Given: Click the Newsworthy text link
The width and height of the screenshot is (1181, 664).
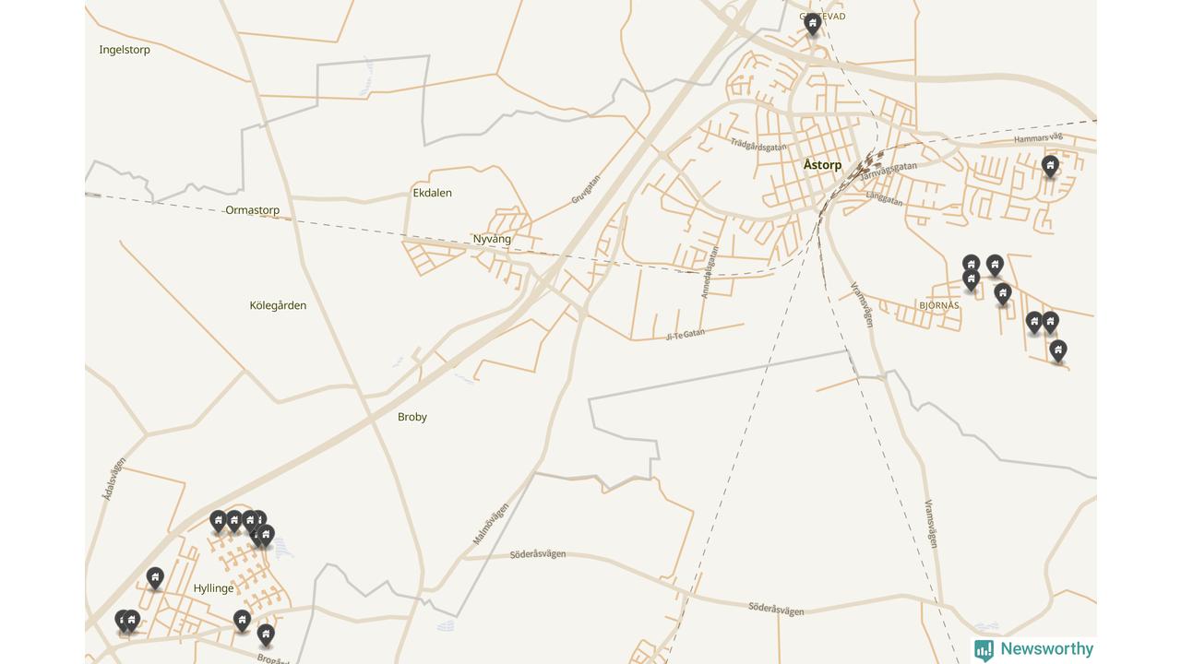Looking at the screenshot, I should tap(1046, 649).
